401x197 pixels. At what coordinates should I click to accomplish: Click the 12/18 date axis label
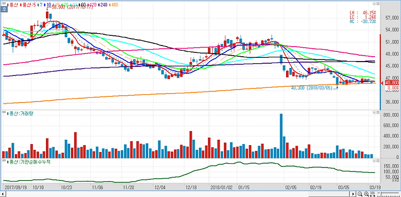(x=191, y=187)
